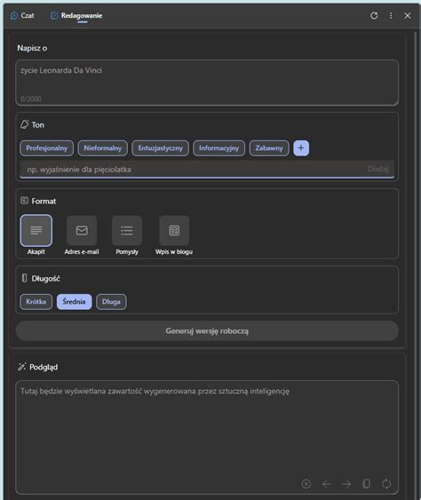Copy the preview content with copy icon

[x=367, y=484]
